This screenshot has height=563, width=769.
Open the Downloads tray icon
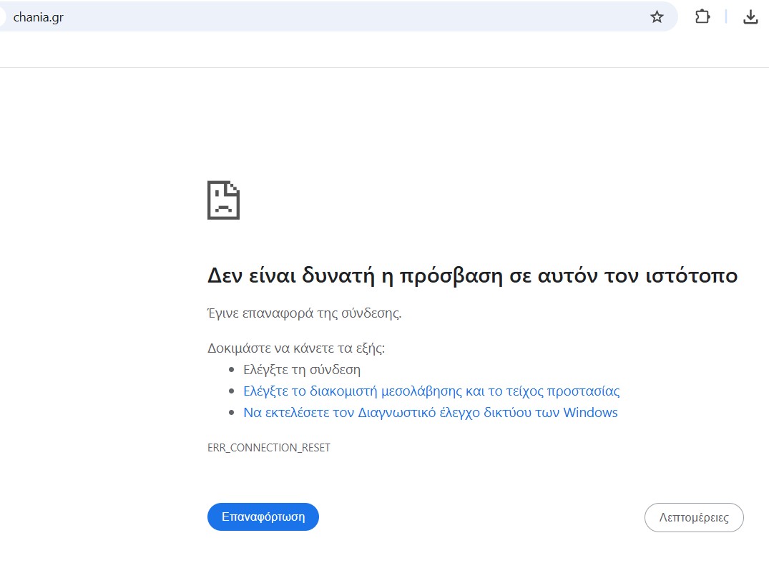(750, 17)
